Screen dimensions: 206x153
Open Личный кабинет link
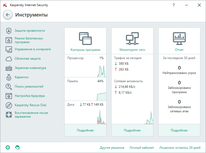coord(142,148)
